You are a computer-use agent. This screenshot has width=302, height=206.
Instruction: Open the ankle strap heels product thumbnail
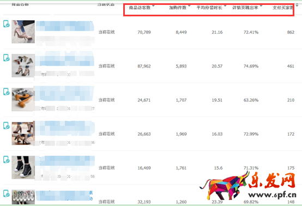[x=23, y=134]
